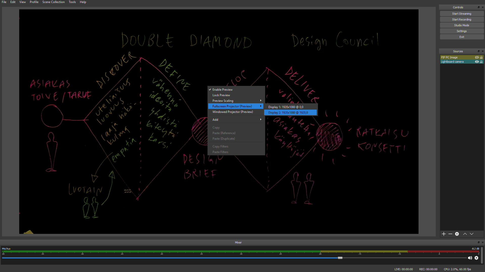This screenshot has width=485, height=272.
Task: Click Paste (Reference) menu entry
Action: [236, 133]
